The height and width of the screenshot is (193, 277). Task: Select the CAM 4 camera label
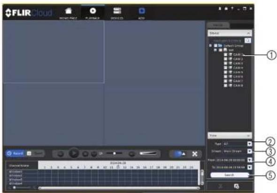[238, 67]
